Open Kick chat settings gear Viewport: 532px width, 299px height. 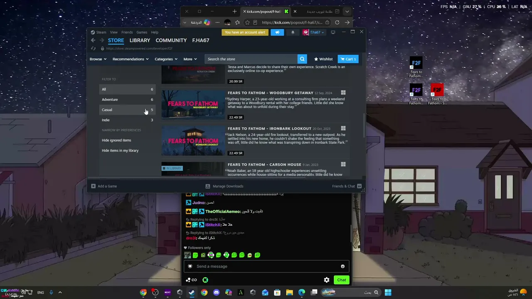pyautogui.click(x=327, y=280)
